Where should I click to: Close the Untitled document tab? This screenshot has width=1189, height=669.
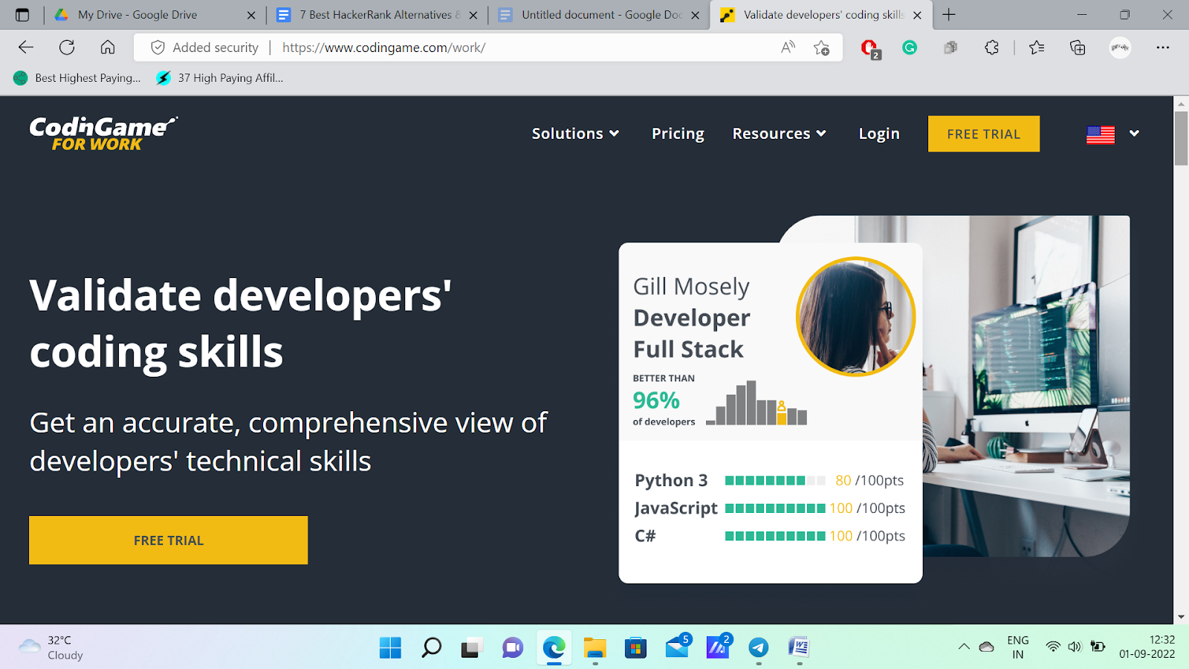695,15
